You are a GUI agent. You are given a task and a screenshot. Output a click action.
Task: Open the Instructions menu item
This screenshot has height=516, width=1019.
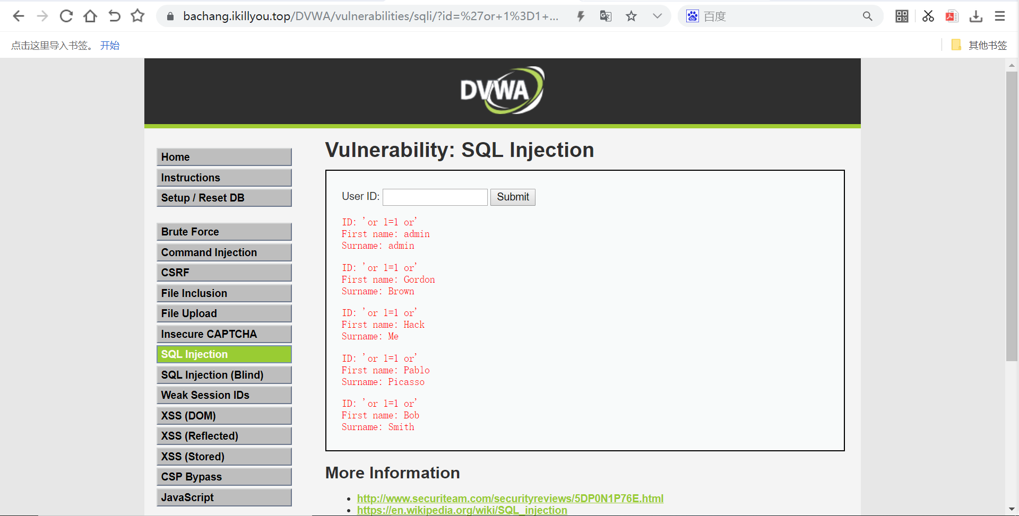click(x=224, y=178)
